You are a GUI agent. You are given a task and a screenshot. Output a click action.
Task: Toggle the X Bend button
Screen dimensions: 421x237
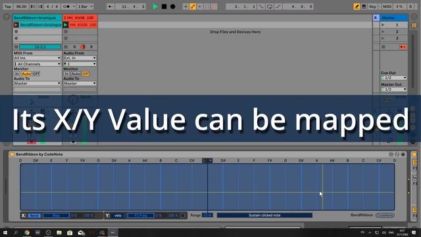coord(34,215)
